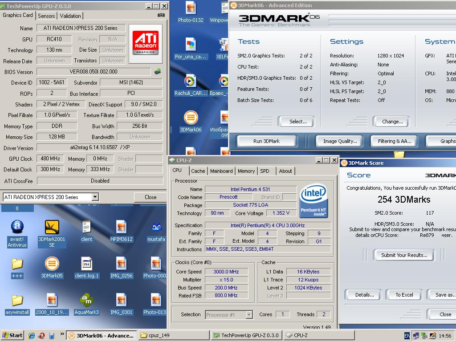Click the Driver Version field in GPU-Z
This screenshot has width=456, height=342.
99,147
